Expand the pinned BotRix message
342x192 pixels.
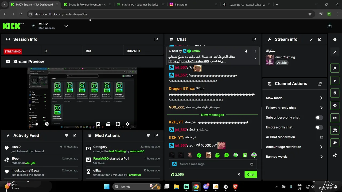tap(255, 58)
